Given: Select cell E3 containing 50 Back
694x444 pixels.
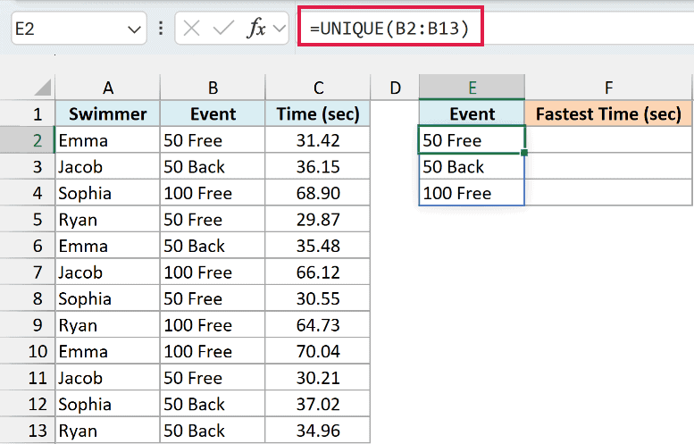Looking at the screenshot, I should pos(472,167).
